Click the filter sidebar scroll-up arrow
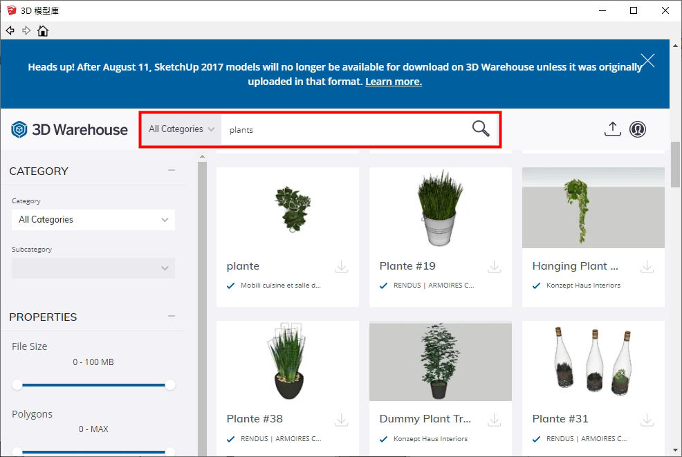 coord(202,156)
